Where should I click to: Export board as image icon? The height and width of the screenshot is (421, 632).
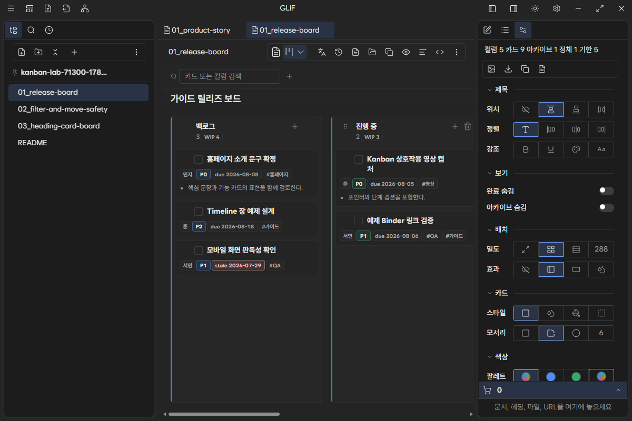pyautogui.click(x=491, y=69)
